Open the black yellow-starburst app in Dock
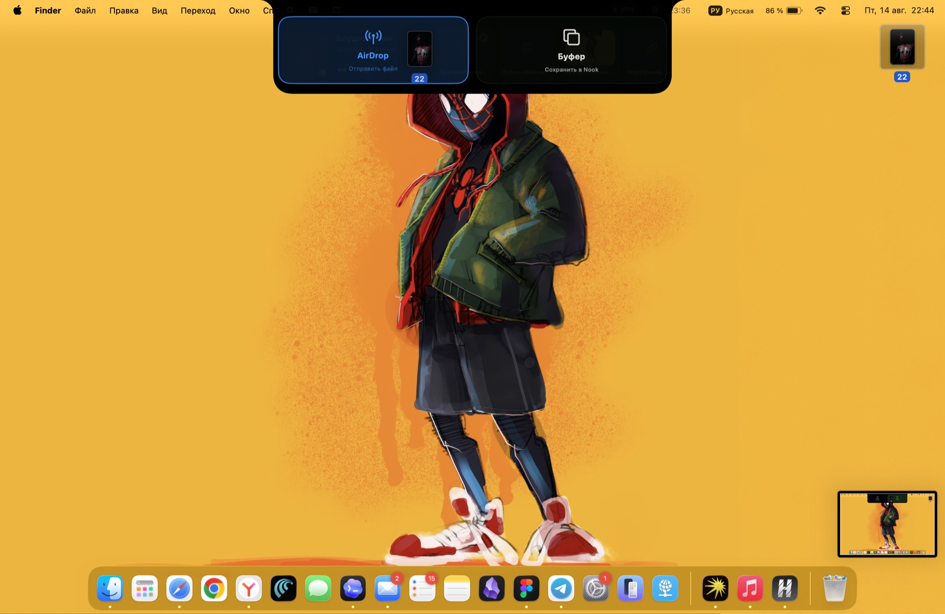The width and height of the screenshot is (945, 614). click(x=716, y=588)
